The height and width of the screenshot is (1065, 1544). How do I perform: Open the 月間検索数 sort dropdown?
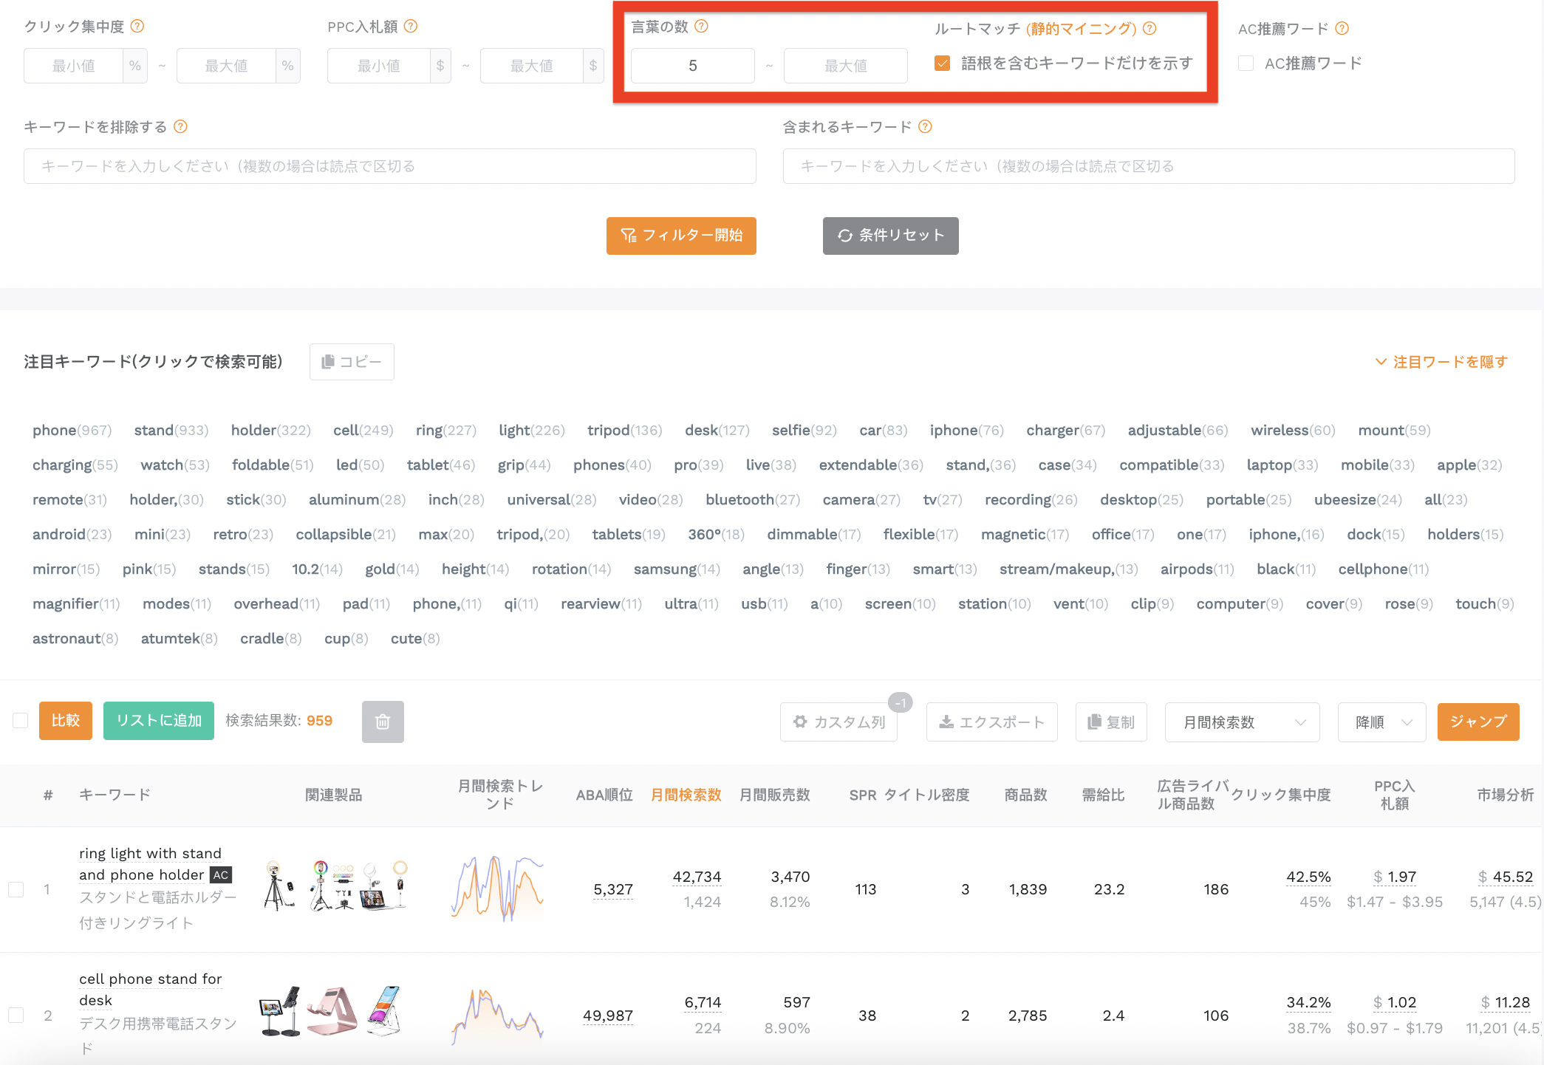(1242, 722)
